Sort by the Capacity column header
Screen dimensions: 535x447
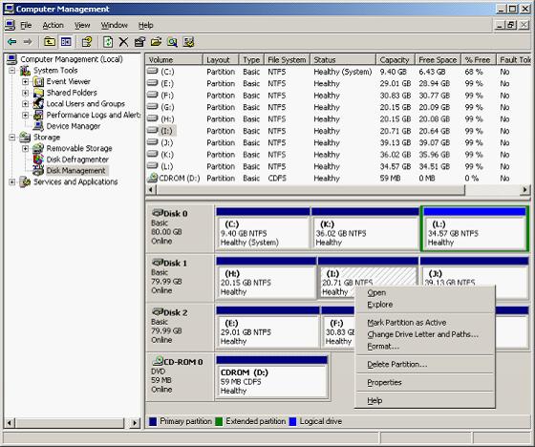point(396,60)
